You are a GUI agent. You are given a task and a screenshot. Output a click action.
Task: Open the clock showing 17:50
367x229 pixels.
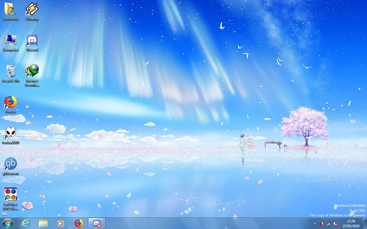point(351,224)
